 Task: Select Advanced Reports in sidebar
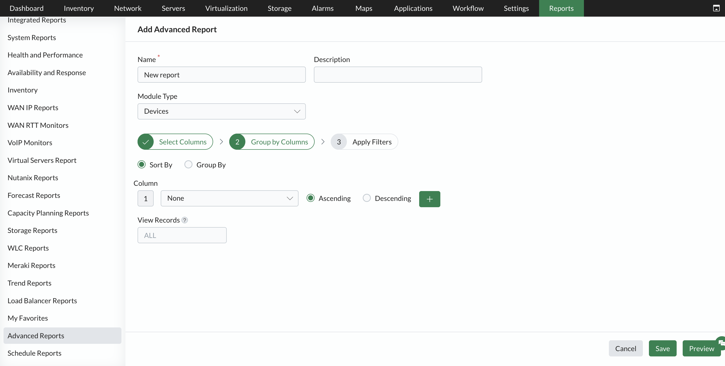(62, 335)
